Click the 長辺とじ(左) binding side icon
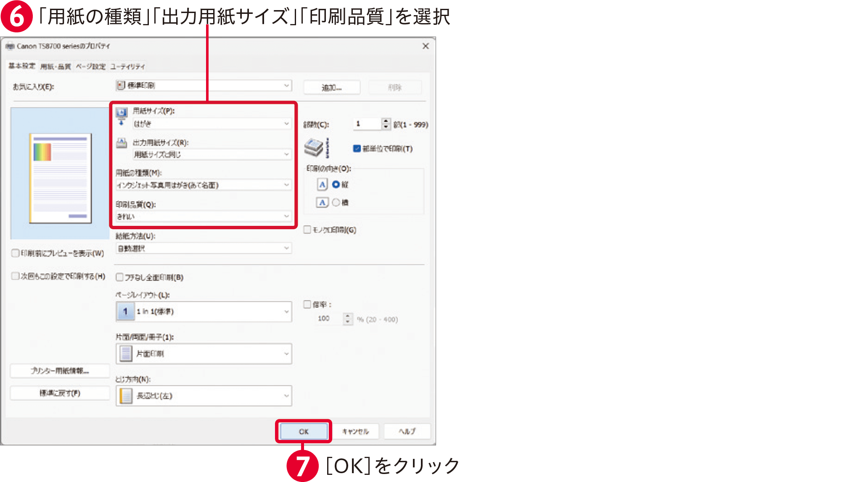This screenshot has height=482, width=841. 125,396
